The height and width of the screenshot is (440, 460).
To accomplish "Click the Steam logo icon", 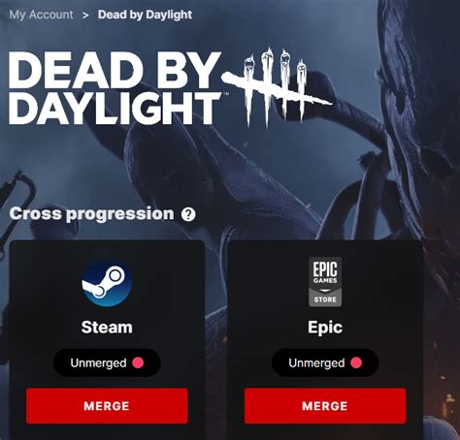I will (x=107, y=283).
